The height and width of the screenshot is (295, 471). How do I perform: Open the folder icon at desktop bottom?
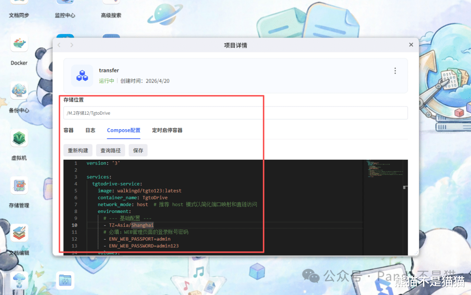coord(65,281)
